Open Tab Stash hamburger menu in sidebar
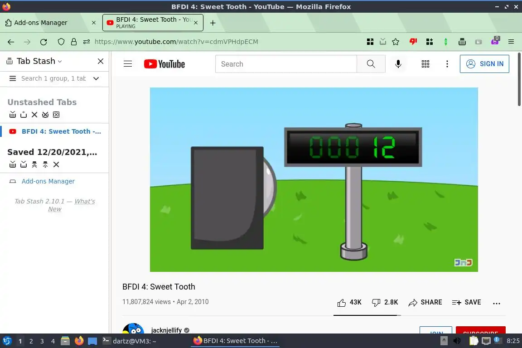 [13, 78]
